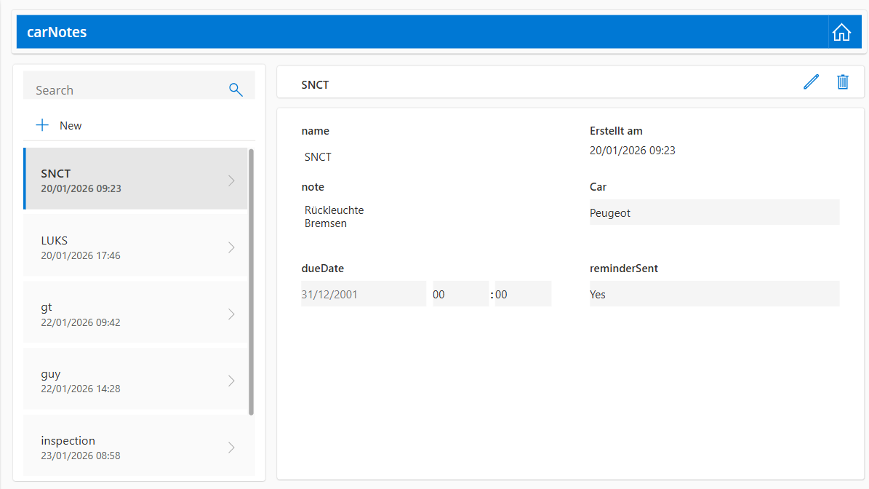869x489 pixels.
Task: Open the guy chevron arrow
Action: [232, 381]
